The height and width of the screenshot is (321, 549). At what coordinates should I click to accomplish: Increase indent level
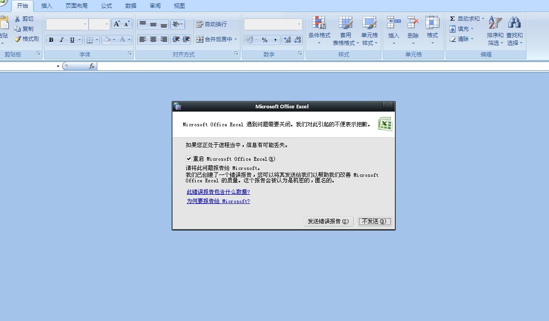click(186, 39)
